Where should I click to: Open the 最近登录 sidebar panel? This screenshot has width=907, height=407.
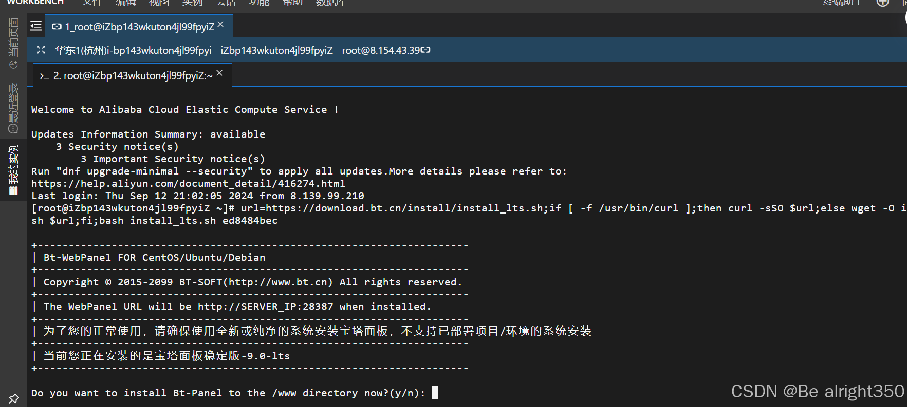click(x=13, y=108)
